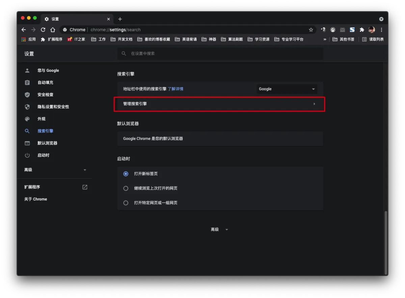Open the 管理搜索引擎 row
This screenshot has width=405, height=298.
tap(220, 104)
